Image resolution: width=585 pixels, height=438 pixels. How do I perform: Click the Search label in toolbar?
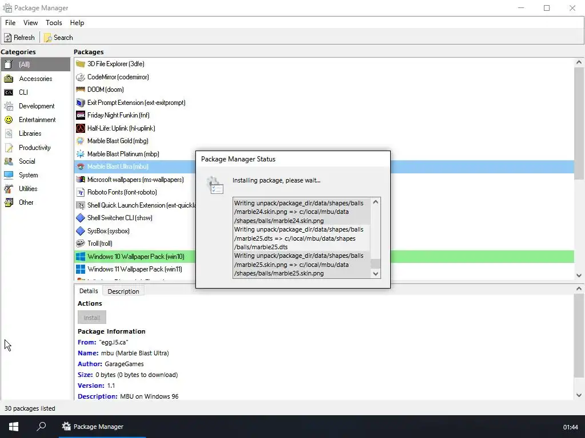63,38
